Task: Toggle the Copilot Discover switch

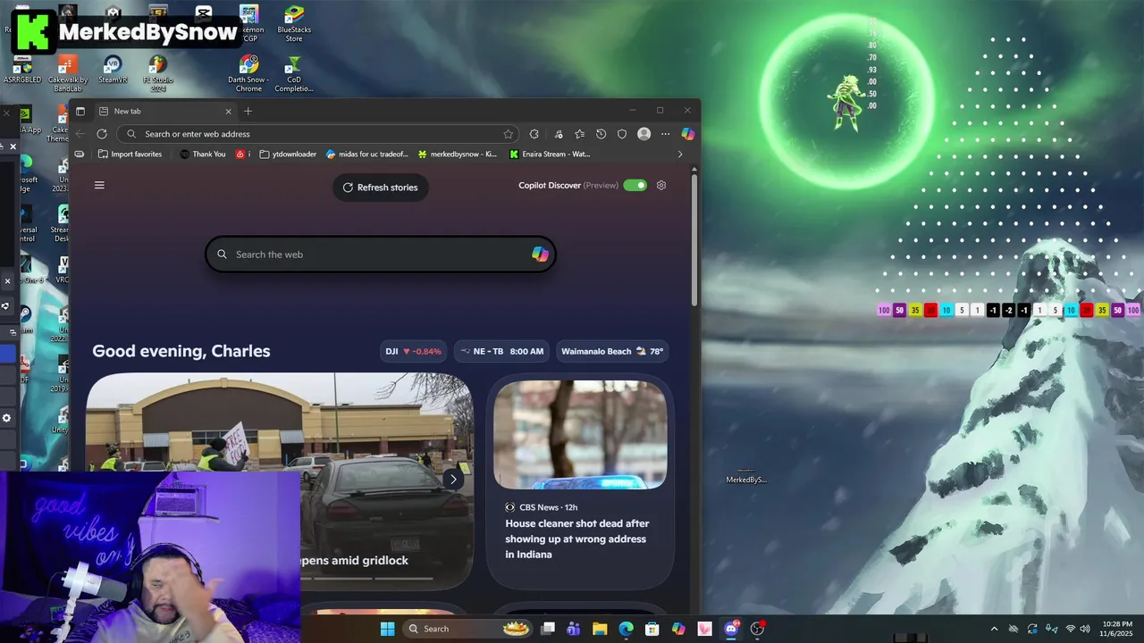Action: point(635,185)
